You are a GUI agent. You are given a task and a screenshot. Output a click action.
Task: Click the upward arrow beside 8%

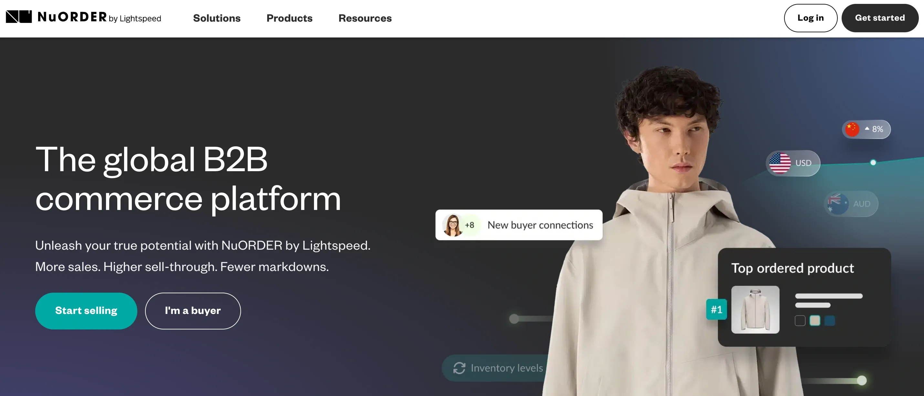(x=867, y=129)
